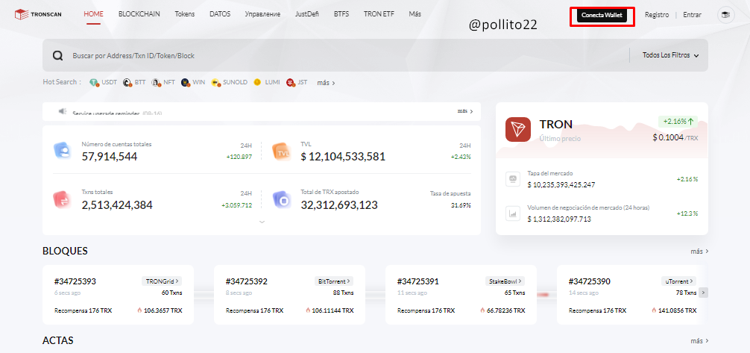Click the +2.16% green price change badge
This screenshot has height=353, width=750.
click(678, 122)
